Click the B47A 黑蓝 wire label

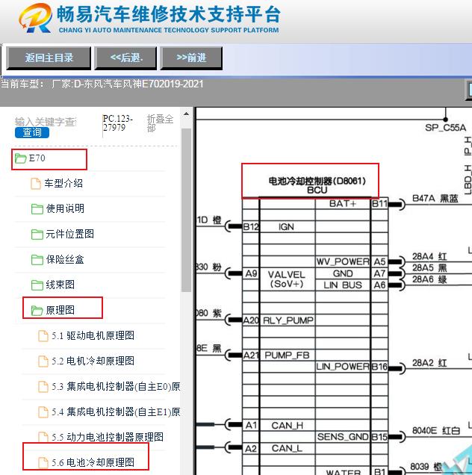435,199
